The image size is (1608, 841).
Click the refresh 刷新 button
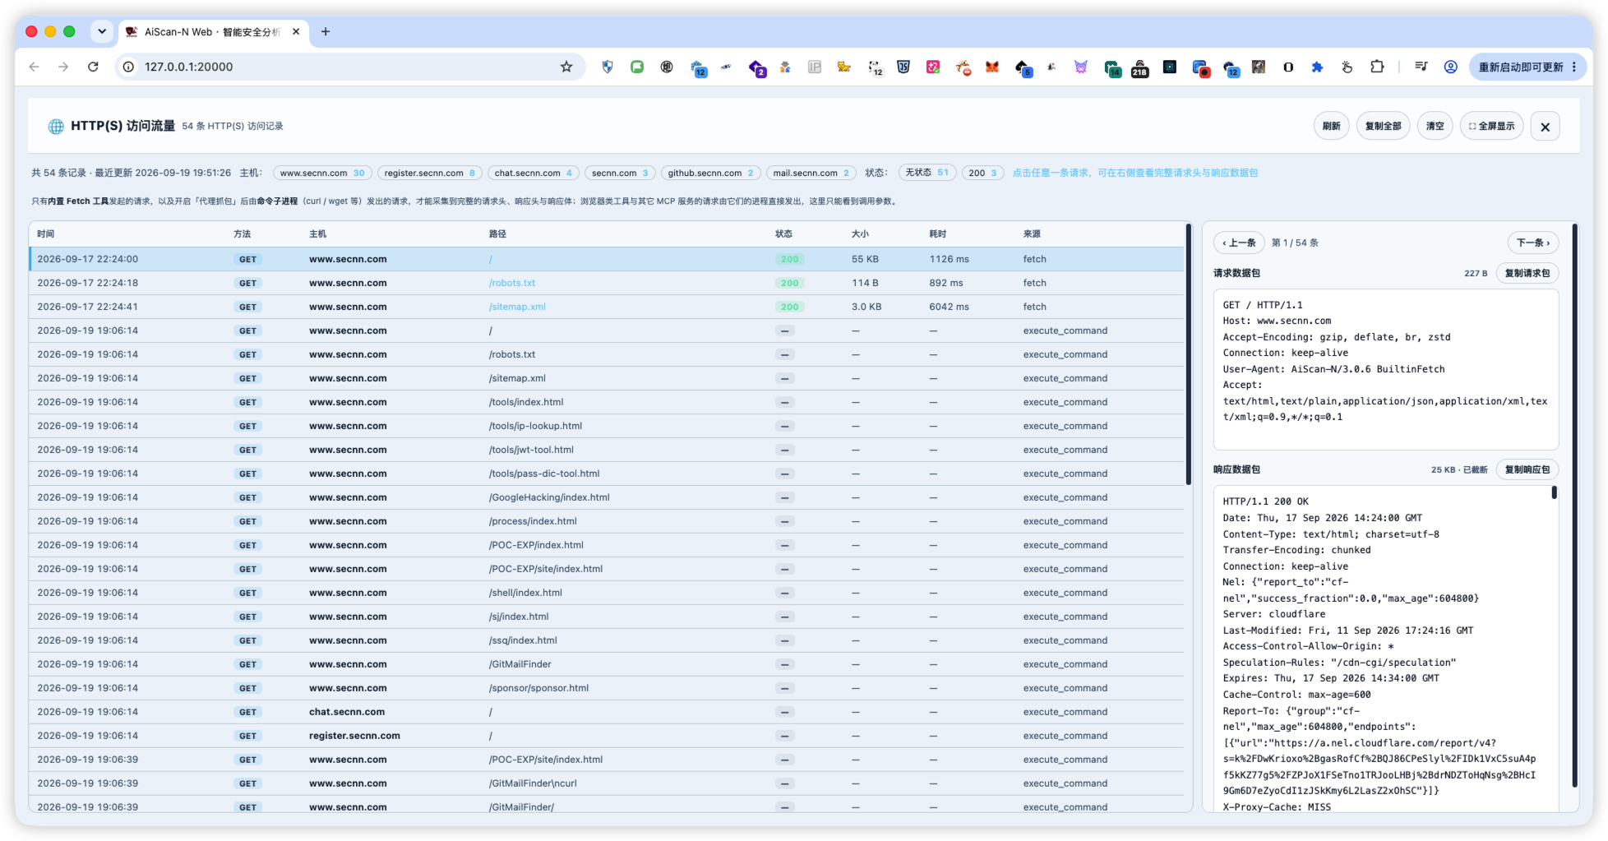(1331, 126)
